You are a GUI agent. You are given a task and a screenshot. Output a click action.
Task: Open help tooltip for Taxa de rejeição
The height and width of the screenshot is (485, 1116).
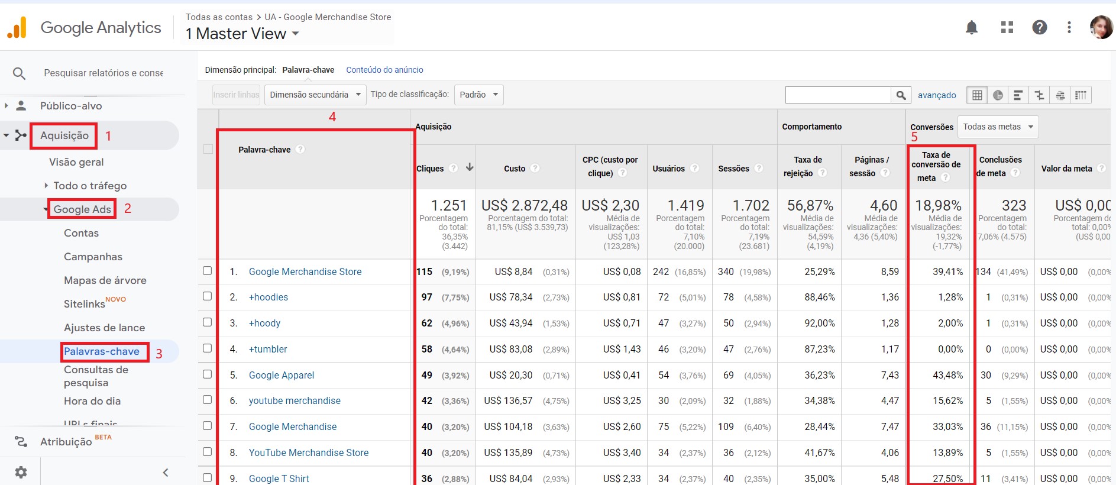[x=822, y=173]
